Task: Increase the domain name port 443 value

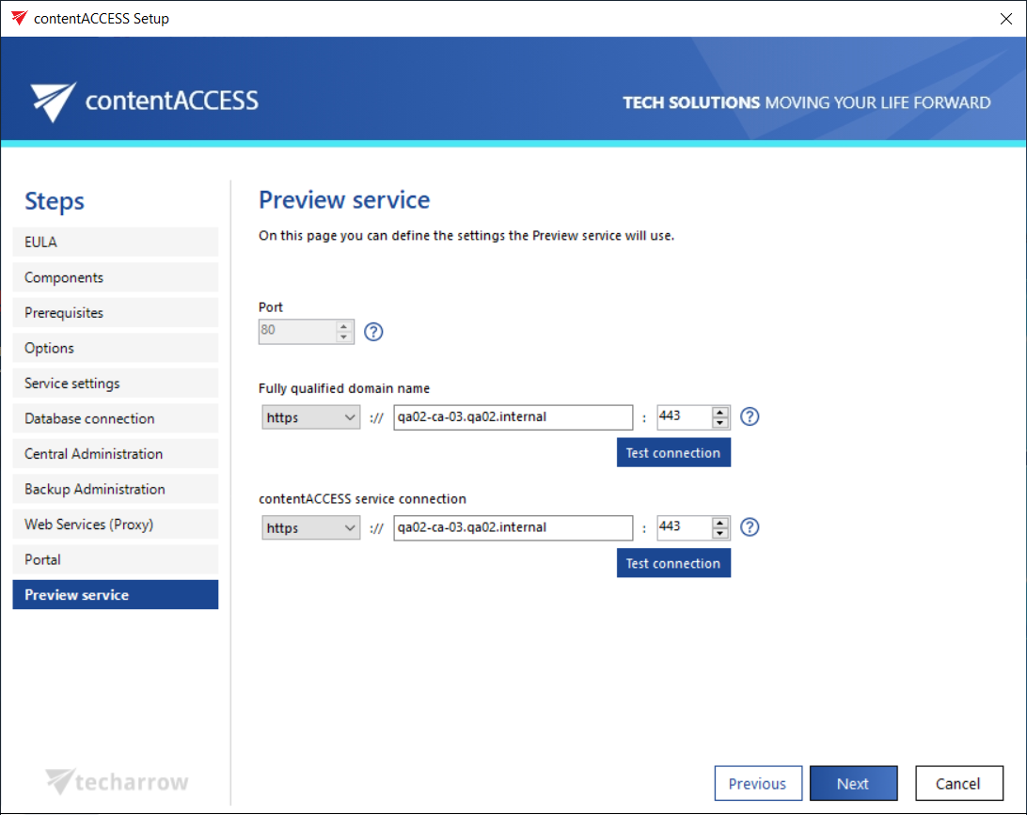Action: [x=721, y=412]
